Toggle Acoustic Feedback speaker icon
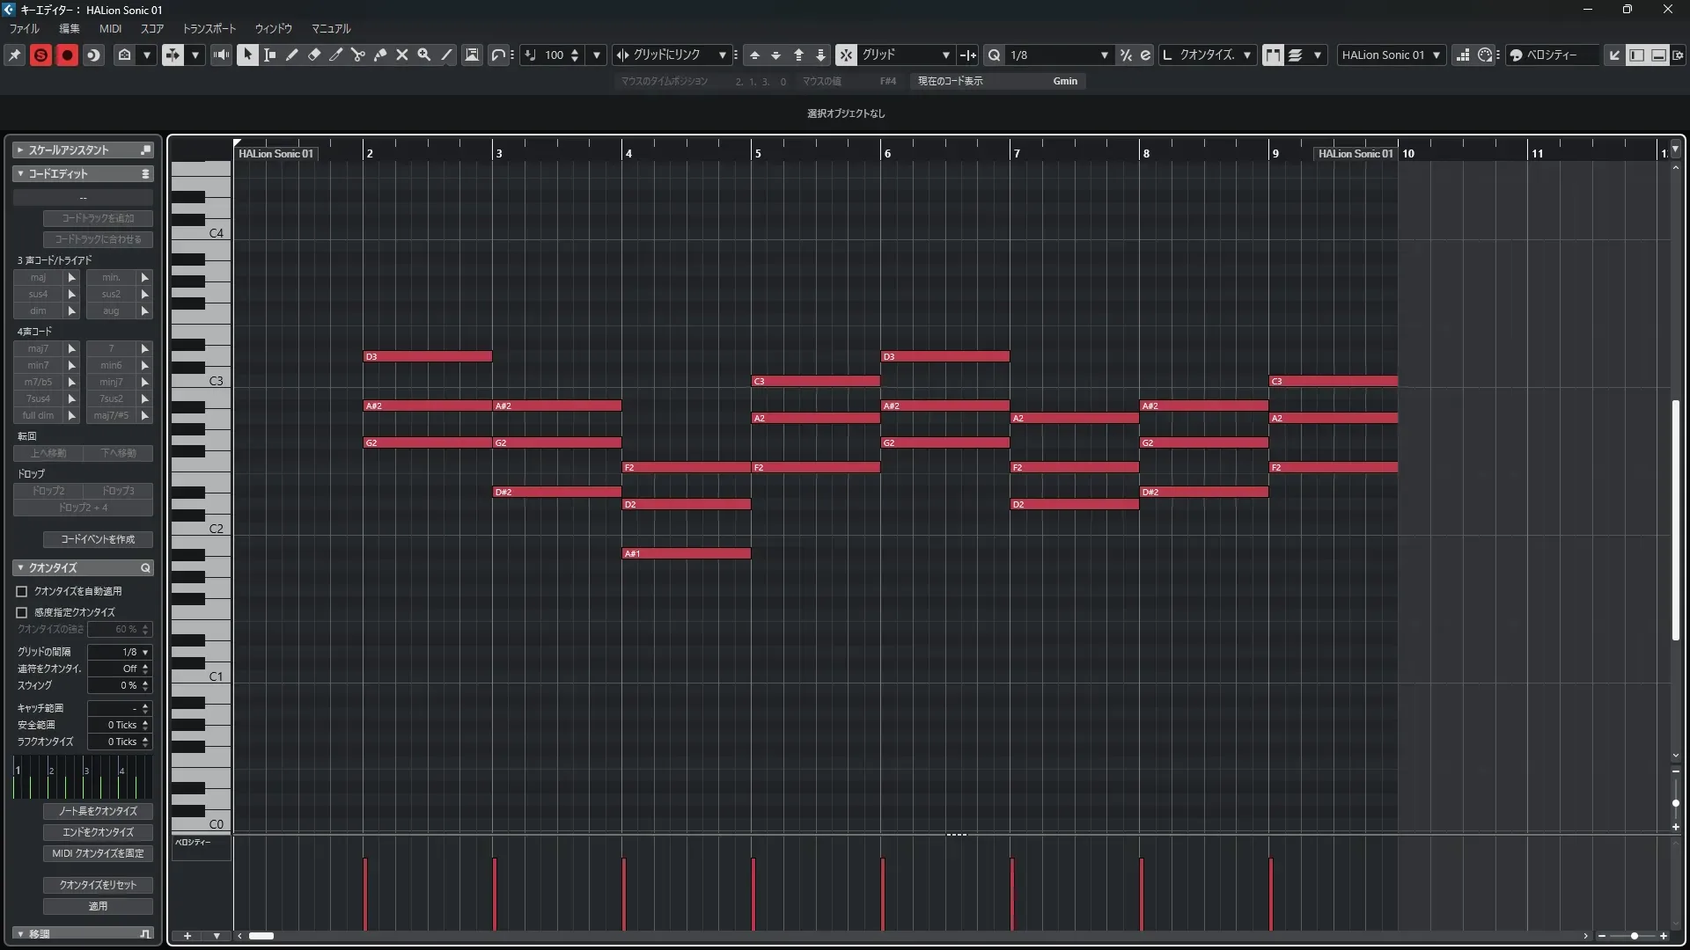The width and height of the screenshot is (1690, 950). (221, 55)
